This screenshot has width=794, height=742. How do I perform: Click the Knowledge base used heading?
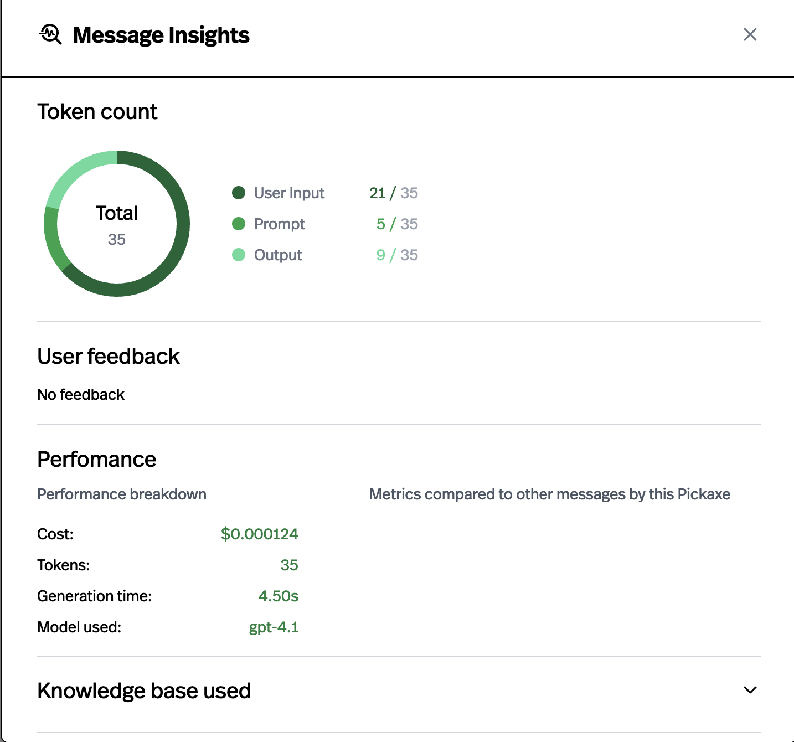(x=144, y=691)
